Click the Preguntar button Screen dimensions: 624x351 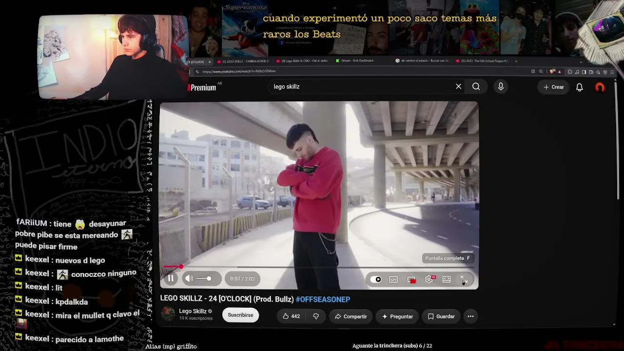[x=397, y=316]
